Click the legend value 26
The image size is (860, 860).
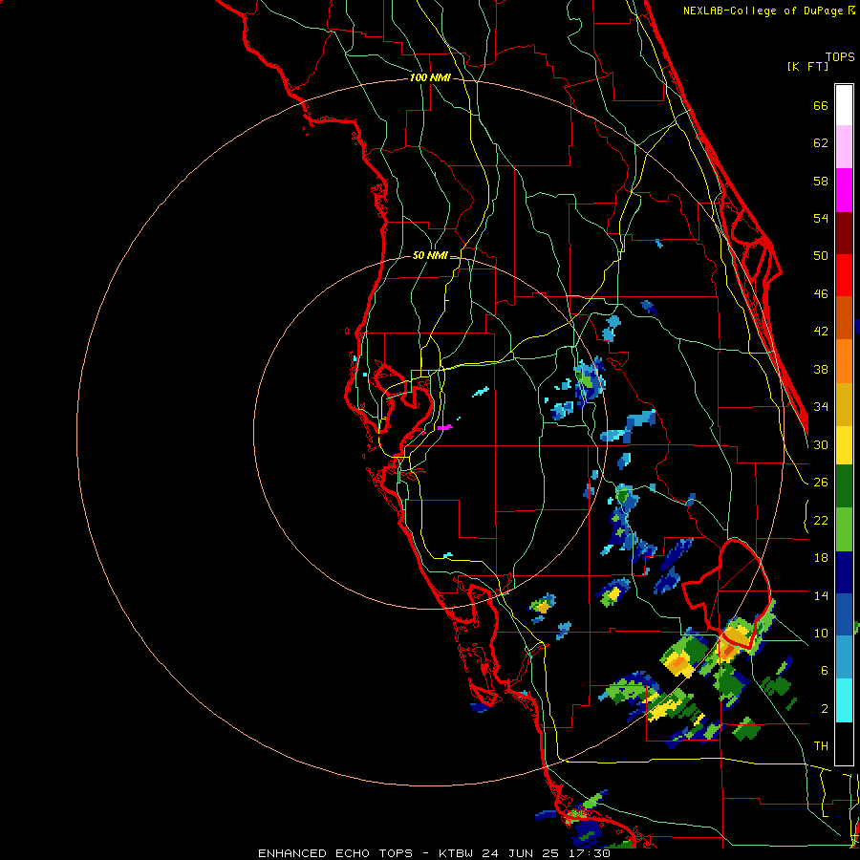821,483
